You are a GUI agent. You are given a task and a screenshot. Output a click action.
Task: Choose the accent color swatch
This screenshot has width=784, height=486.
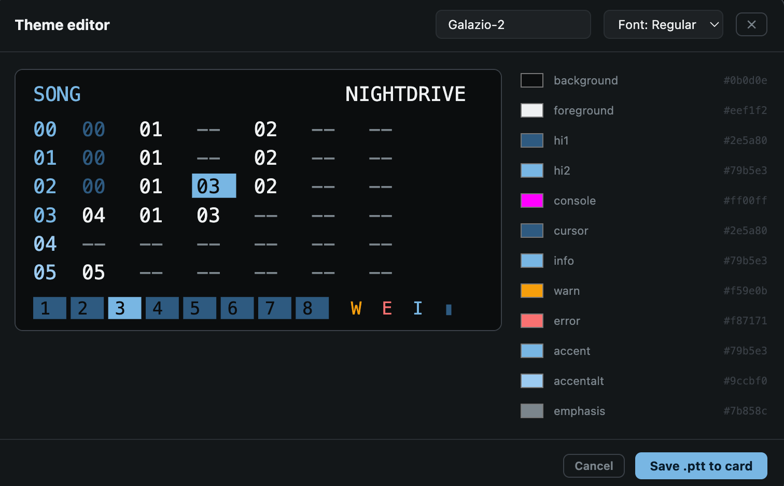point(532,351)
